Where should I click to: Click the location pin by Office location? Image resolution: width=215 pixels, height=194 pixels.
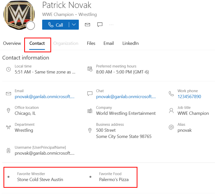[8, 110]
